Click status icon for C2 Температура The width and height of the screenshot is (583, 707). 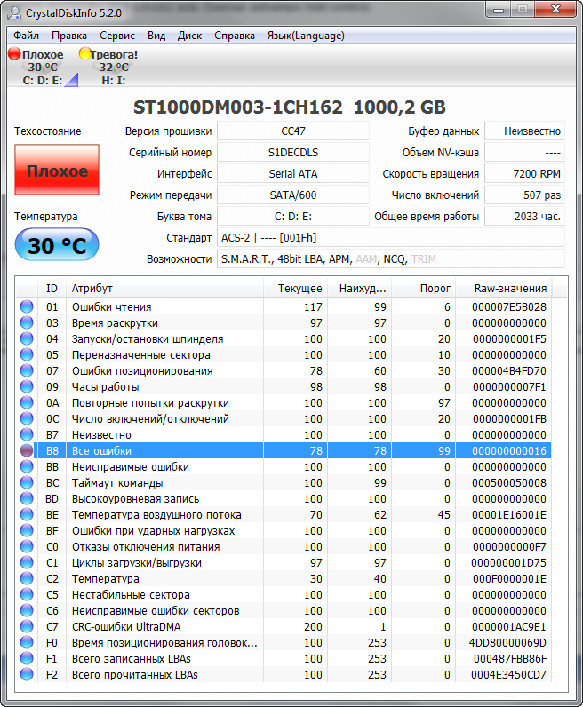click(27, 578)
